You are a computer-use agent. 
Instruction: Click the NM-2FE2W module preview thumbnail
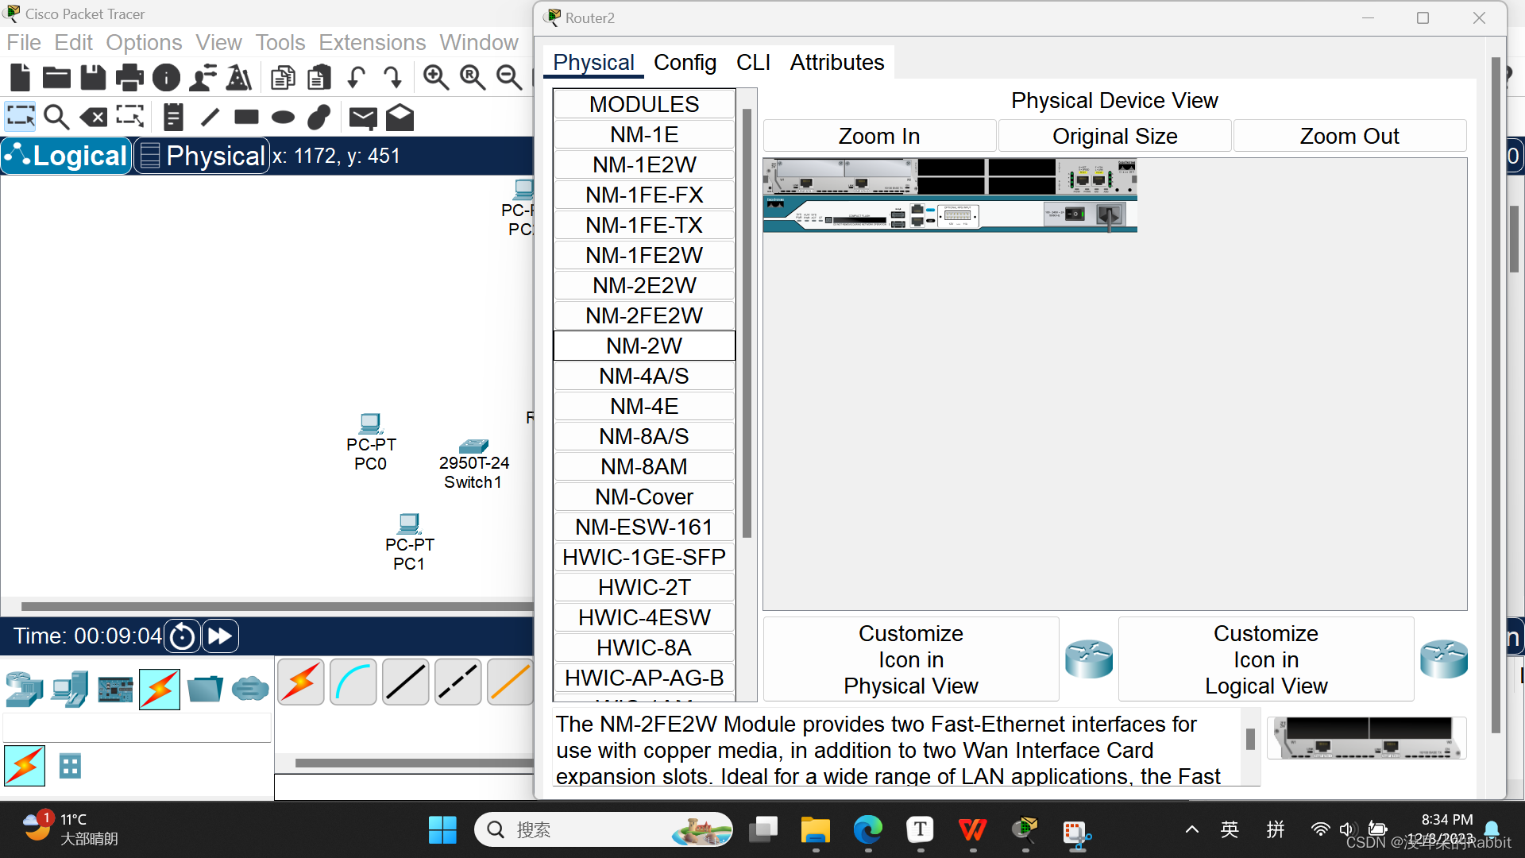click(x=1366, y=737)
